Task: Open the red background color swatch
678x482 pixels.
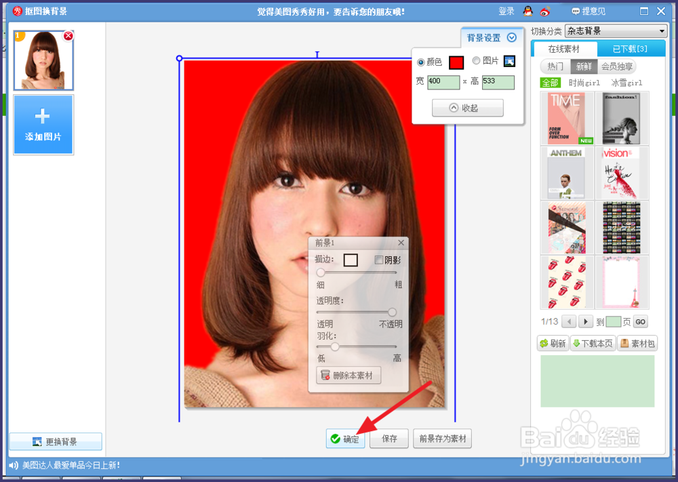Action: 456,62
